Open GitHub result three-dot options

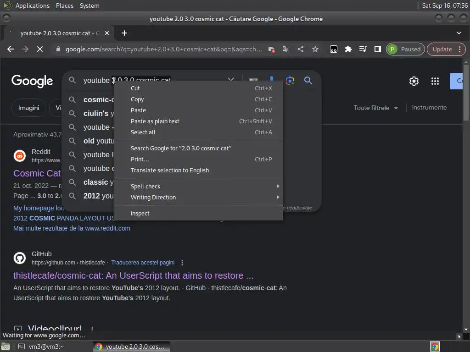coord(182,263)
